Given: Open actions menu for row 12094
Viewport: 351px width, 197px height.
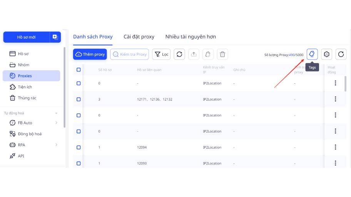Looking at the screenshot, I should coord(335,147).
